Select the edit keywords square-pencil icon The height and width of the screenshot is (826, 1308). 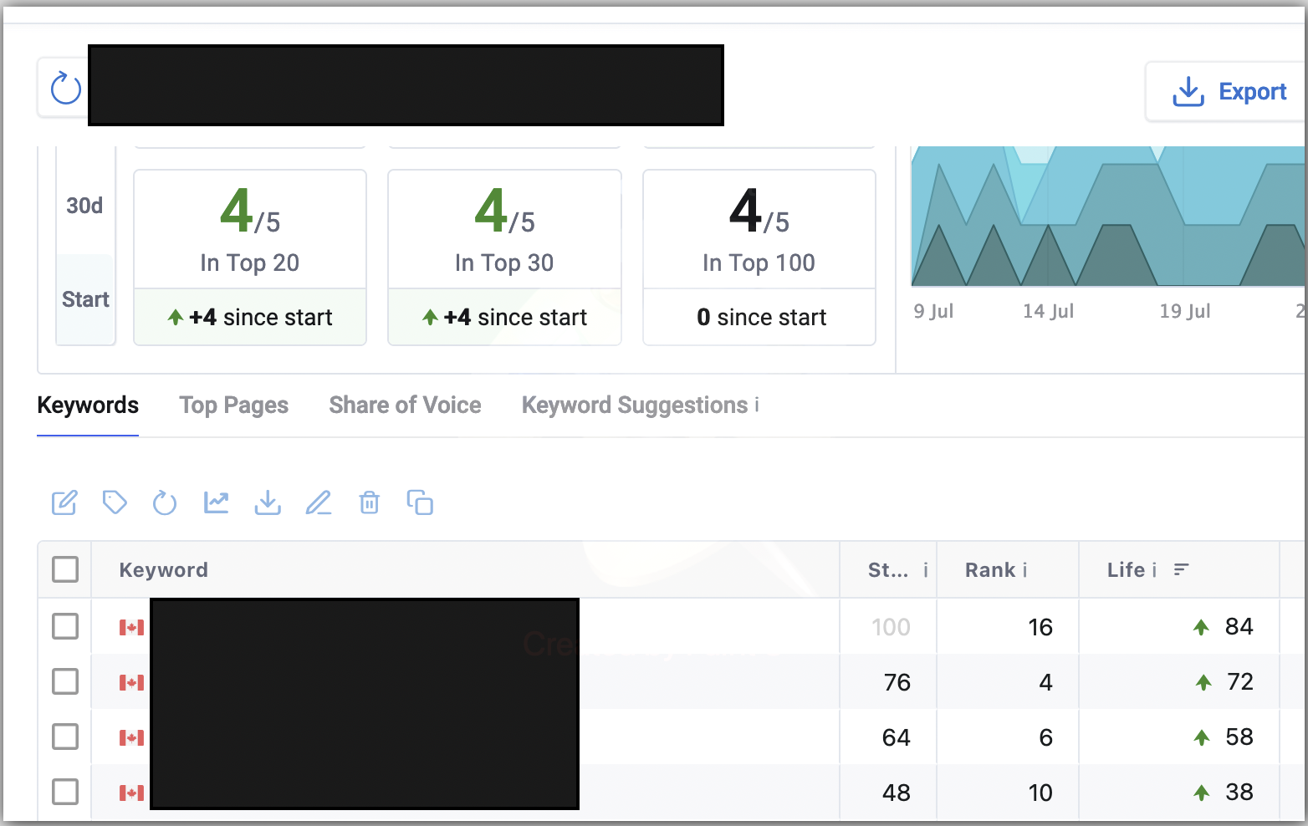(64, 502)
